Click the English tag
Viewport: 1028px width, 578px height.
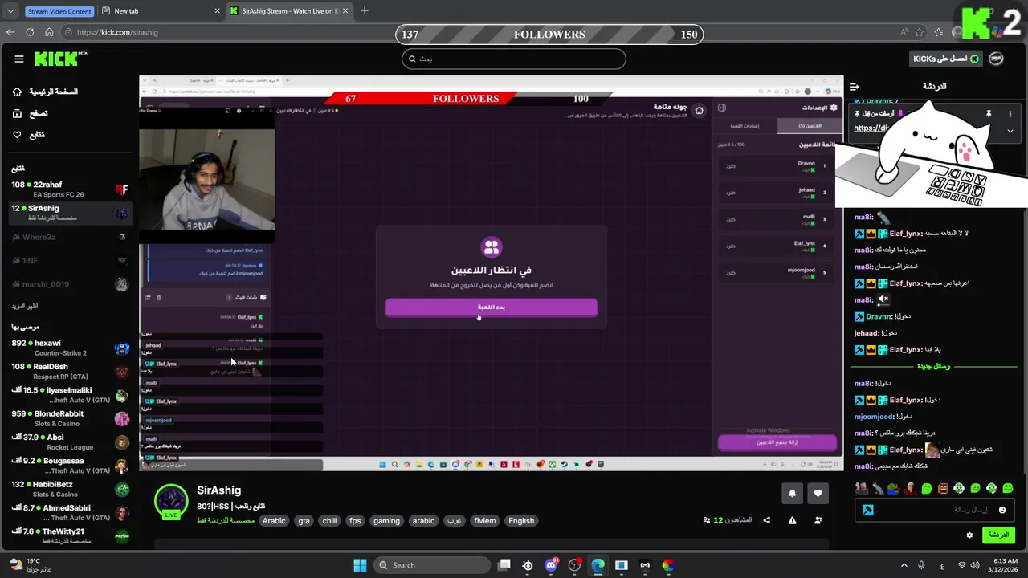tap(521, 520)
